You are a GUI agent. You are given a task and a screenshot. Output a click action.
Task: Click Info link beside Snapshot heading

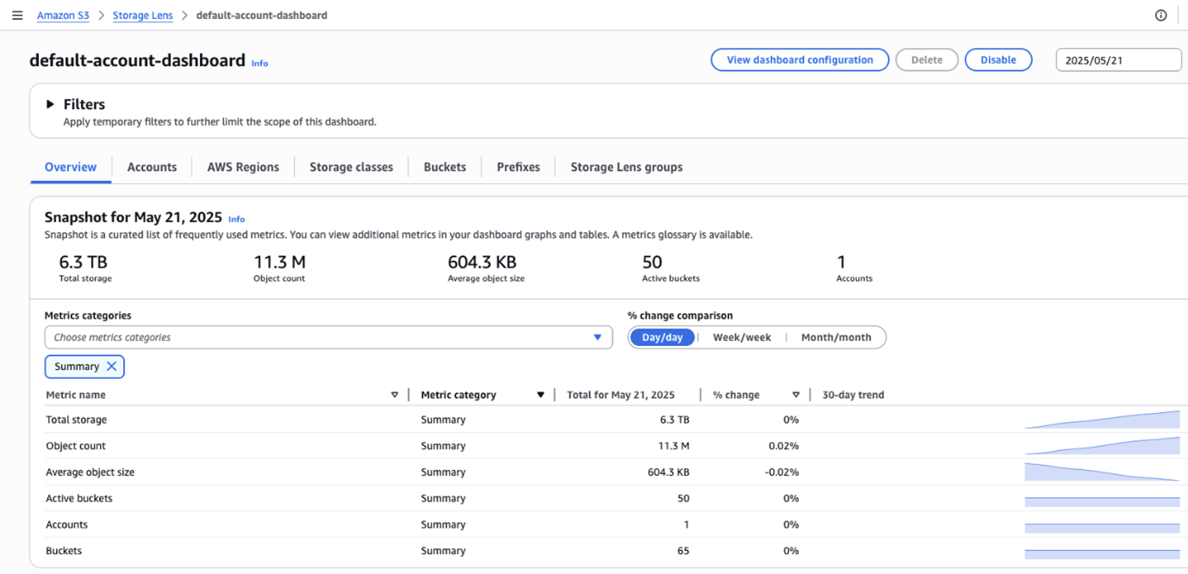(236, 219)
